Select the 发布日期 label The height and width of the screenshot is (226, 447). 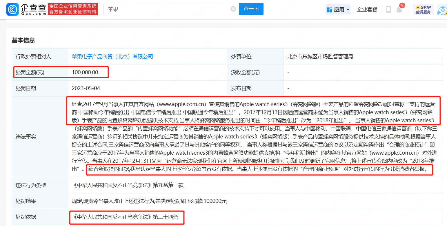pyautogui.click(x=241, y=88)
